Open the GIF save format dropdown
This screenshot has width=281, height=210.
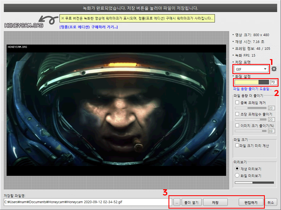[251, 69]
